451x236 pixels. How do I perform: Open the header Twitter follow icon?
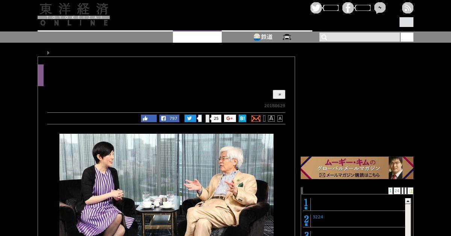tap(316, 8)
